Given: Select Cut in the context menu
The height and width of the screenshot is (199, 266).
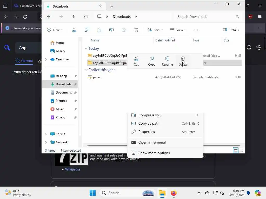Looking at the screenshot, I should [x=136, y=61].
